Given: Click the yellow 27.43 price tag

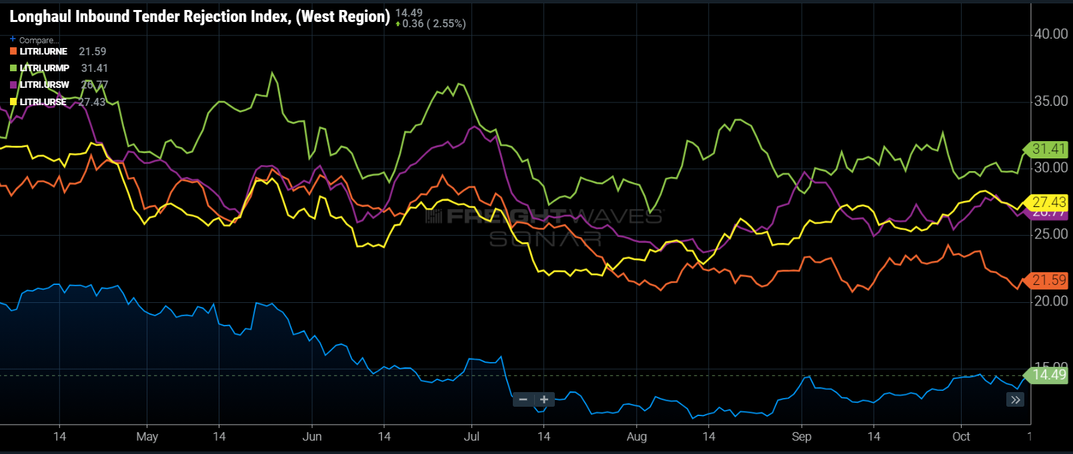Looking at the screenshot, I should point(1048,202).
